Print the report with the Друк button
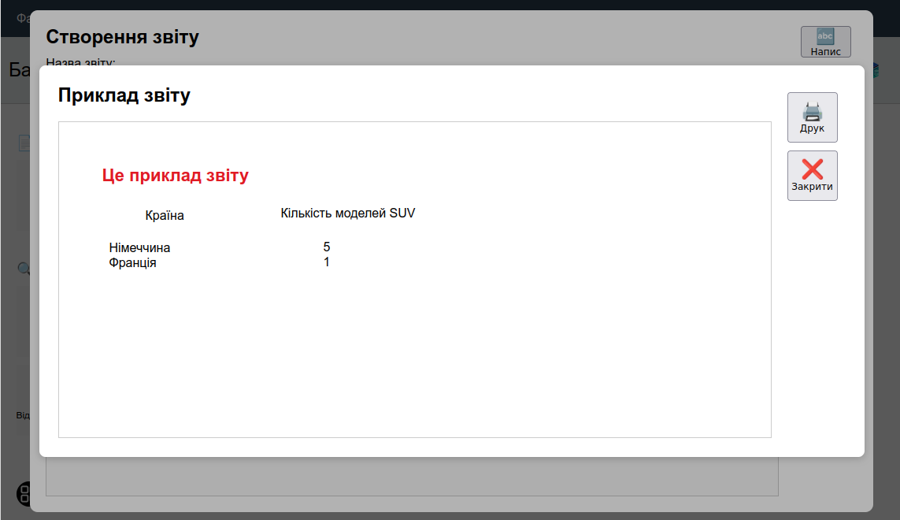This screenshot has height=520, width=900. pos(812,117)
